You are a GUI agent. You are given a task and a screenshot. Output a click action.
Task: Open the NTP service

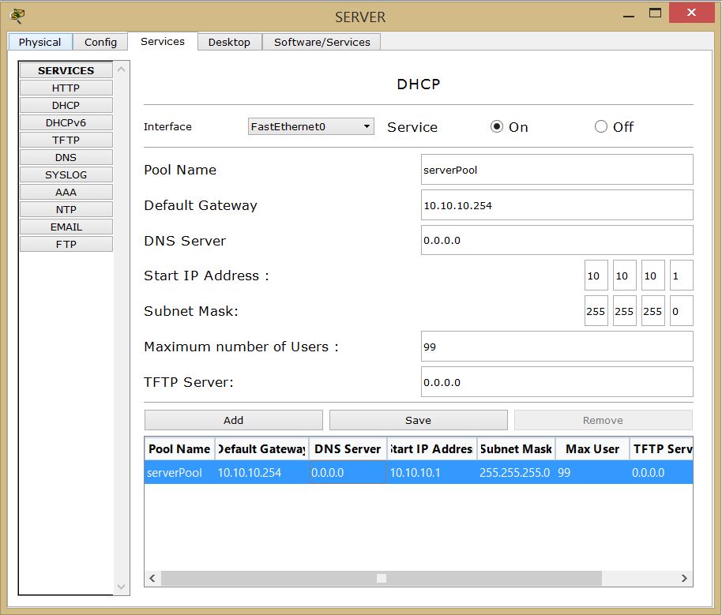coord(66,209)
